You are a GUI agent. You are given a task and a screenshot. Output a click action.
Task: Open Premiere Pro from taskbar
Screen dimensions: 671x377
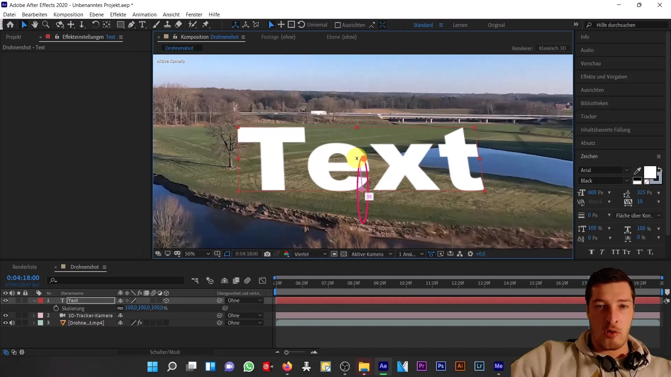(x=421, y=366)
